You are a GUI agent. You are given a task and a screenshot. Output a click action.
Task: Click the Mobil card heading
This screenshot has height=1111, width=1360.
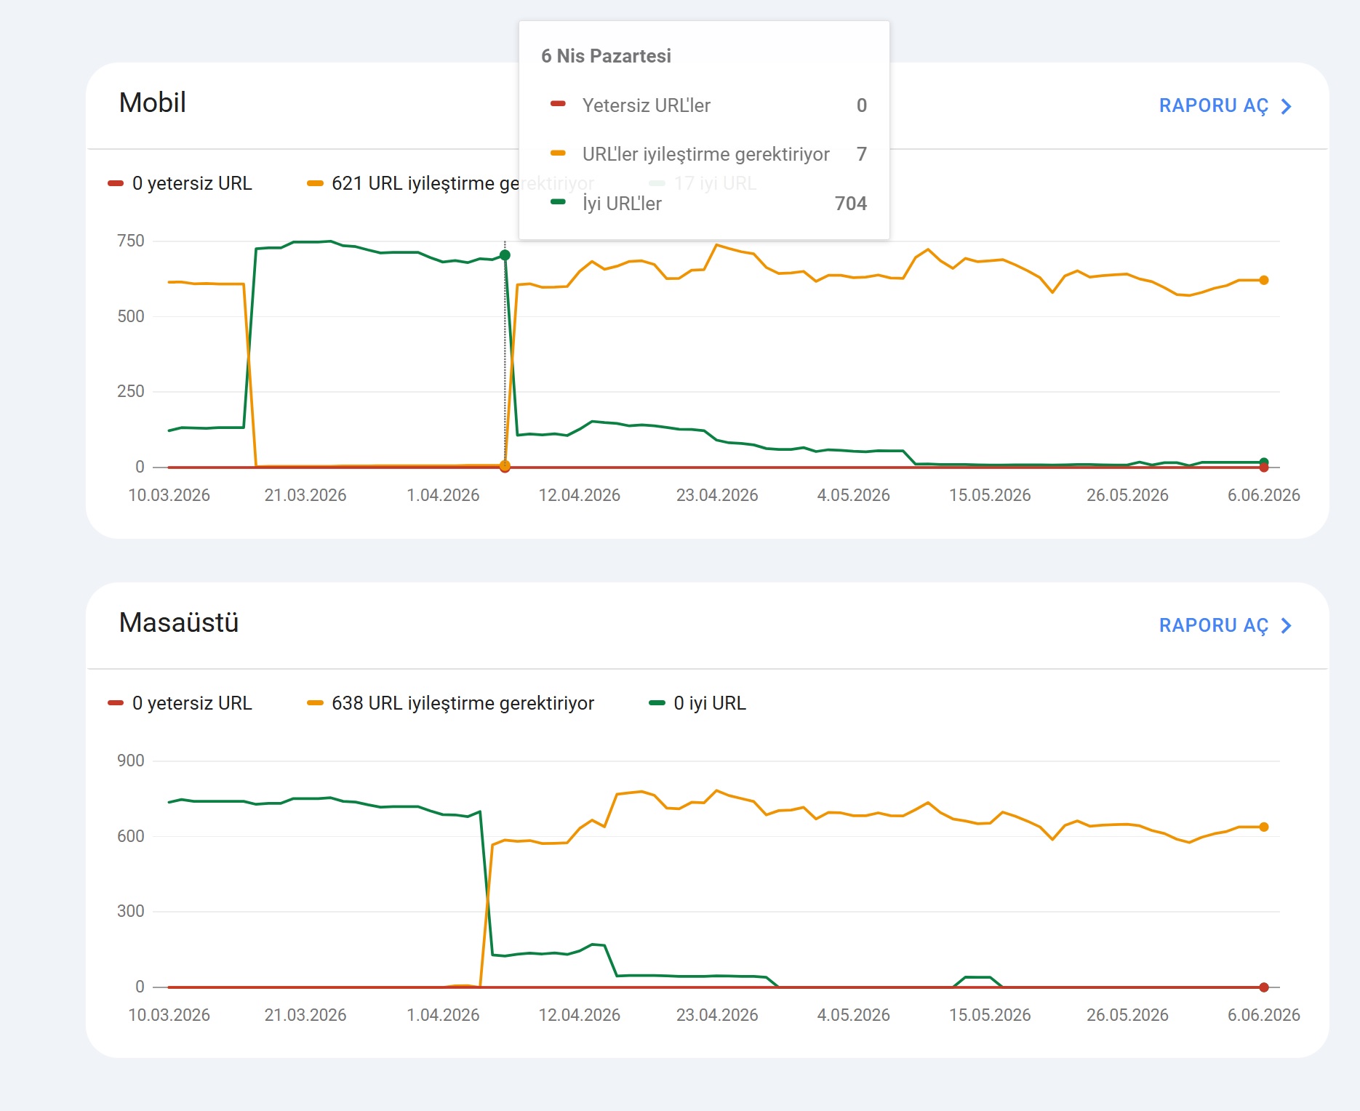[x=153, y=103]
